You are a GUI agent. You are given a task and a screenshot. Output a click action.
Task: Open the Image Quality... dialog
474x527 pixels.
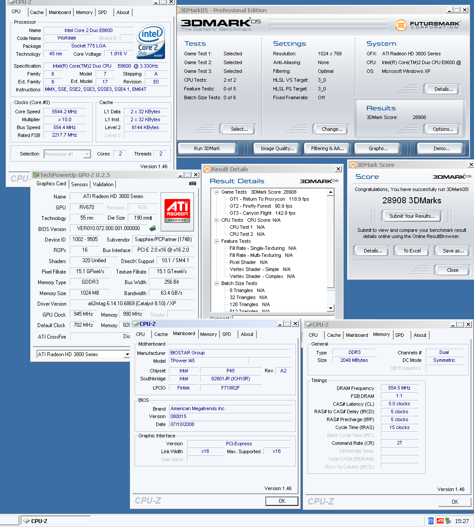tap(277, 148)
